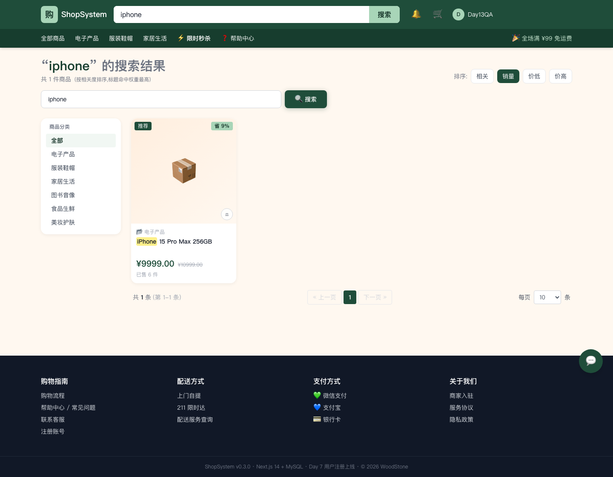Viewport: 613px width, 477px height.
Task: Open 联系客服 footer link
Action: click(x=53, y=420)
